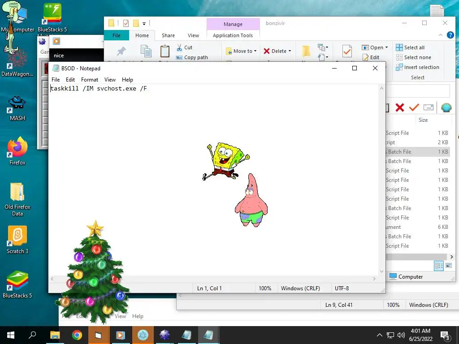Collapse the Explorer ribbon with the chevron

pos(441,35)
